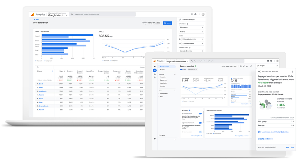Open the Google Merch... property dropdown
This screenshot has width=308, height=161.
(x=58, y=15)
